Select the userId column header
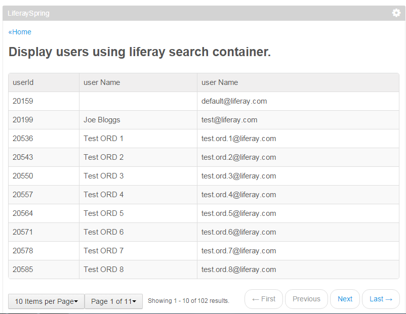The image size is (406, 314). (44, 82)
